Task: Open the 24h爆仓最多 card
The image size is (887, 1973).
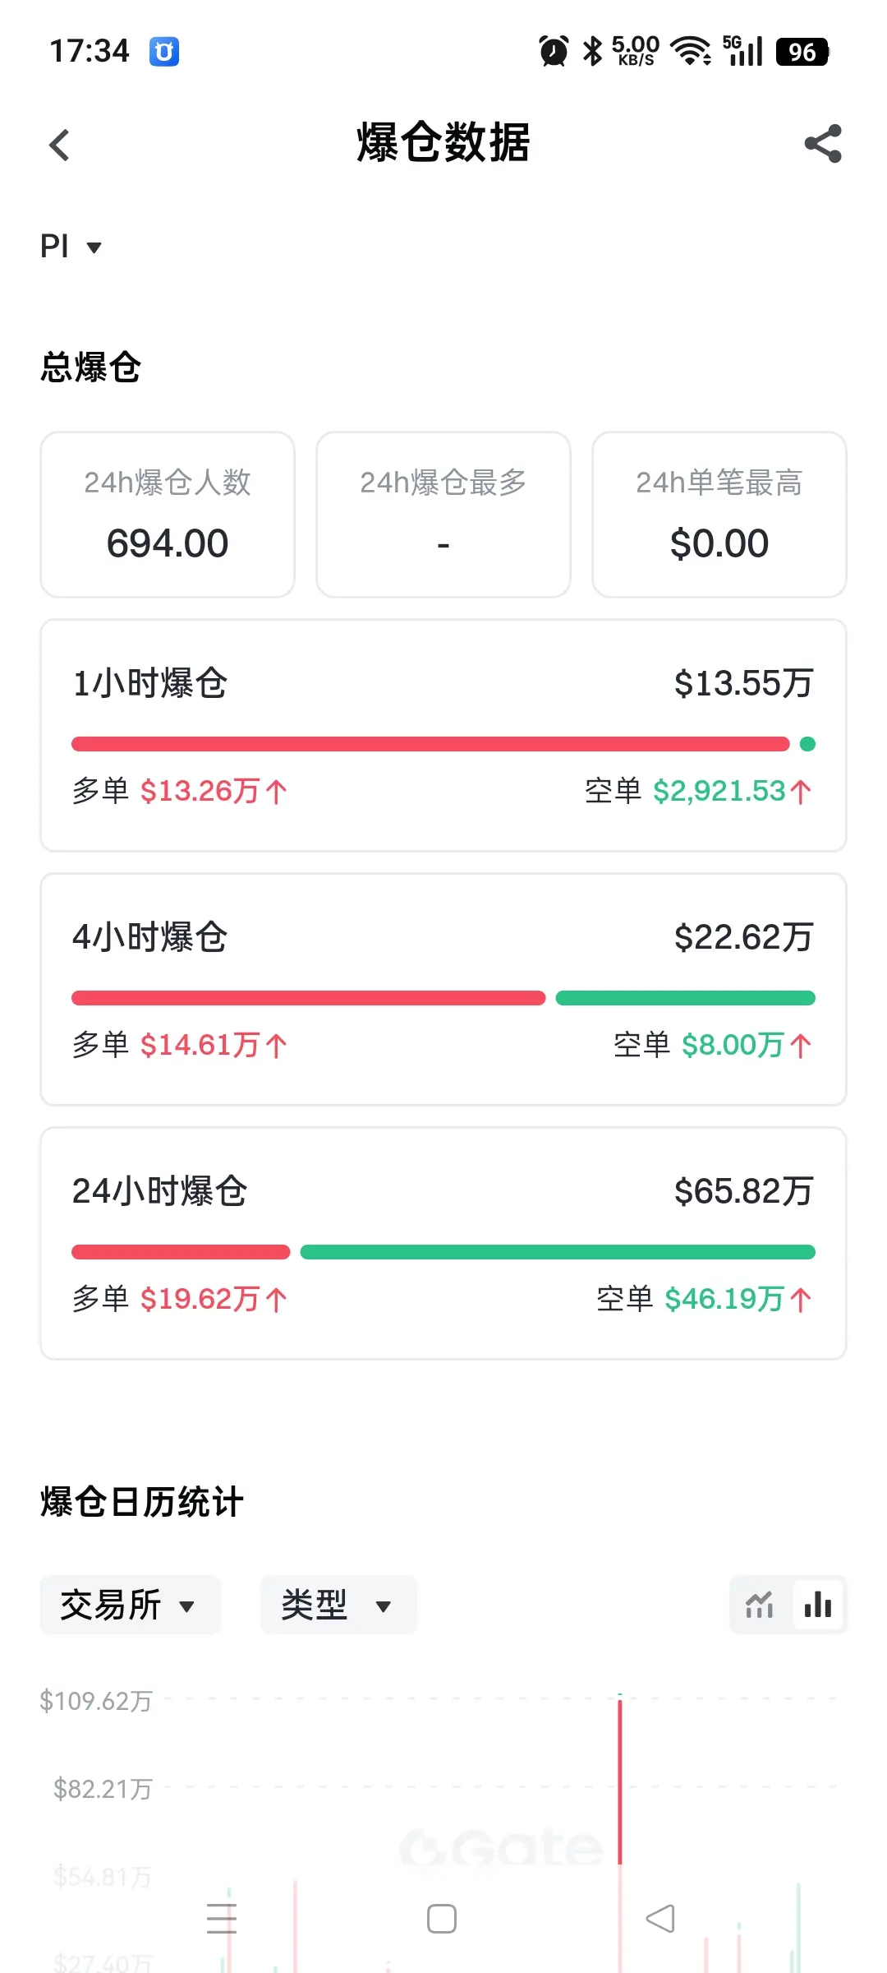Action: click(443, 515)
